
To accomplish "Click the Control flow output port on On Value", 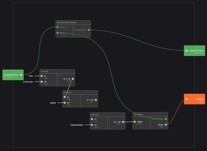I will pos(166,119).
